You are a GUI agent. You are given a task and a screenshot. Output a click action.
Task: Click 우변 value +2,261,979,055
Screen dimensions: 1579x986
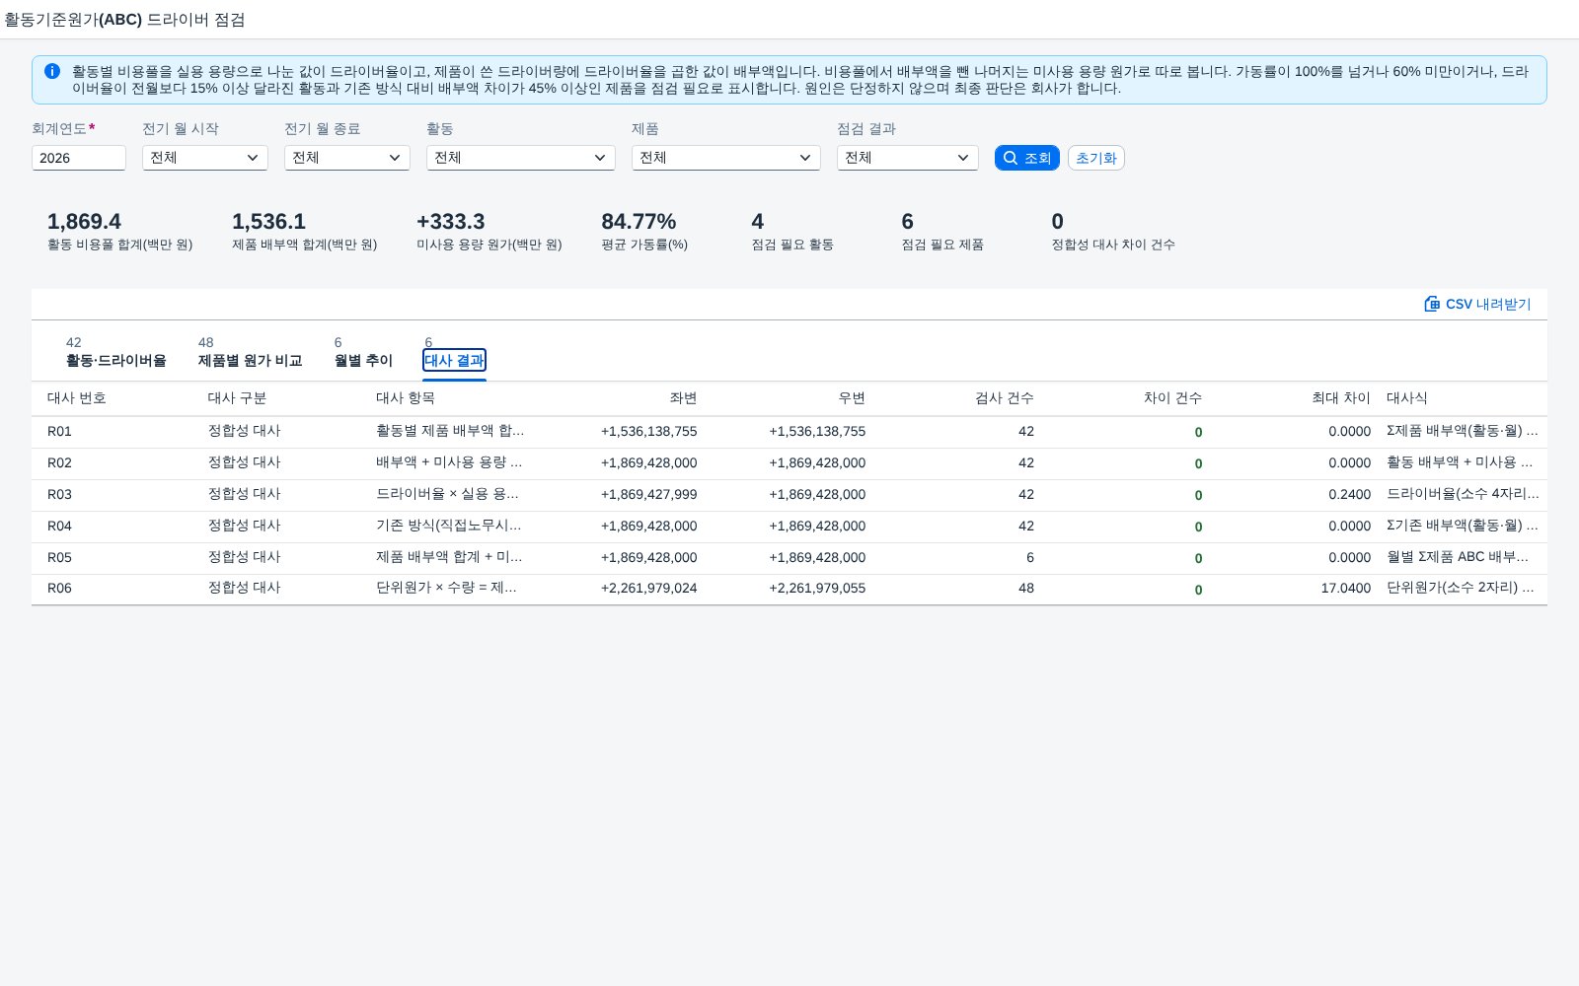817,589
